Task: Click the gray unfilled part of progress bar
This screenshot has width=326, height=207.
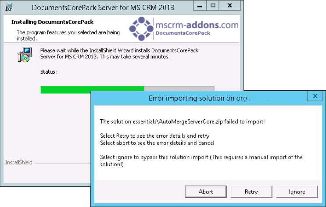Action: pos(179,89)
